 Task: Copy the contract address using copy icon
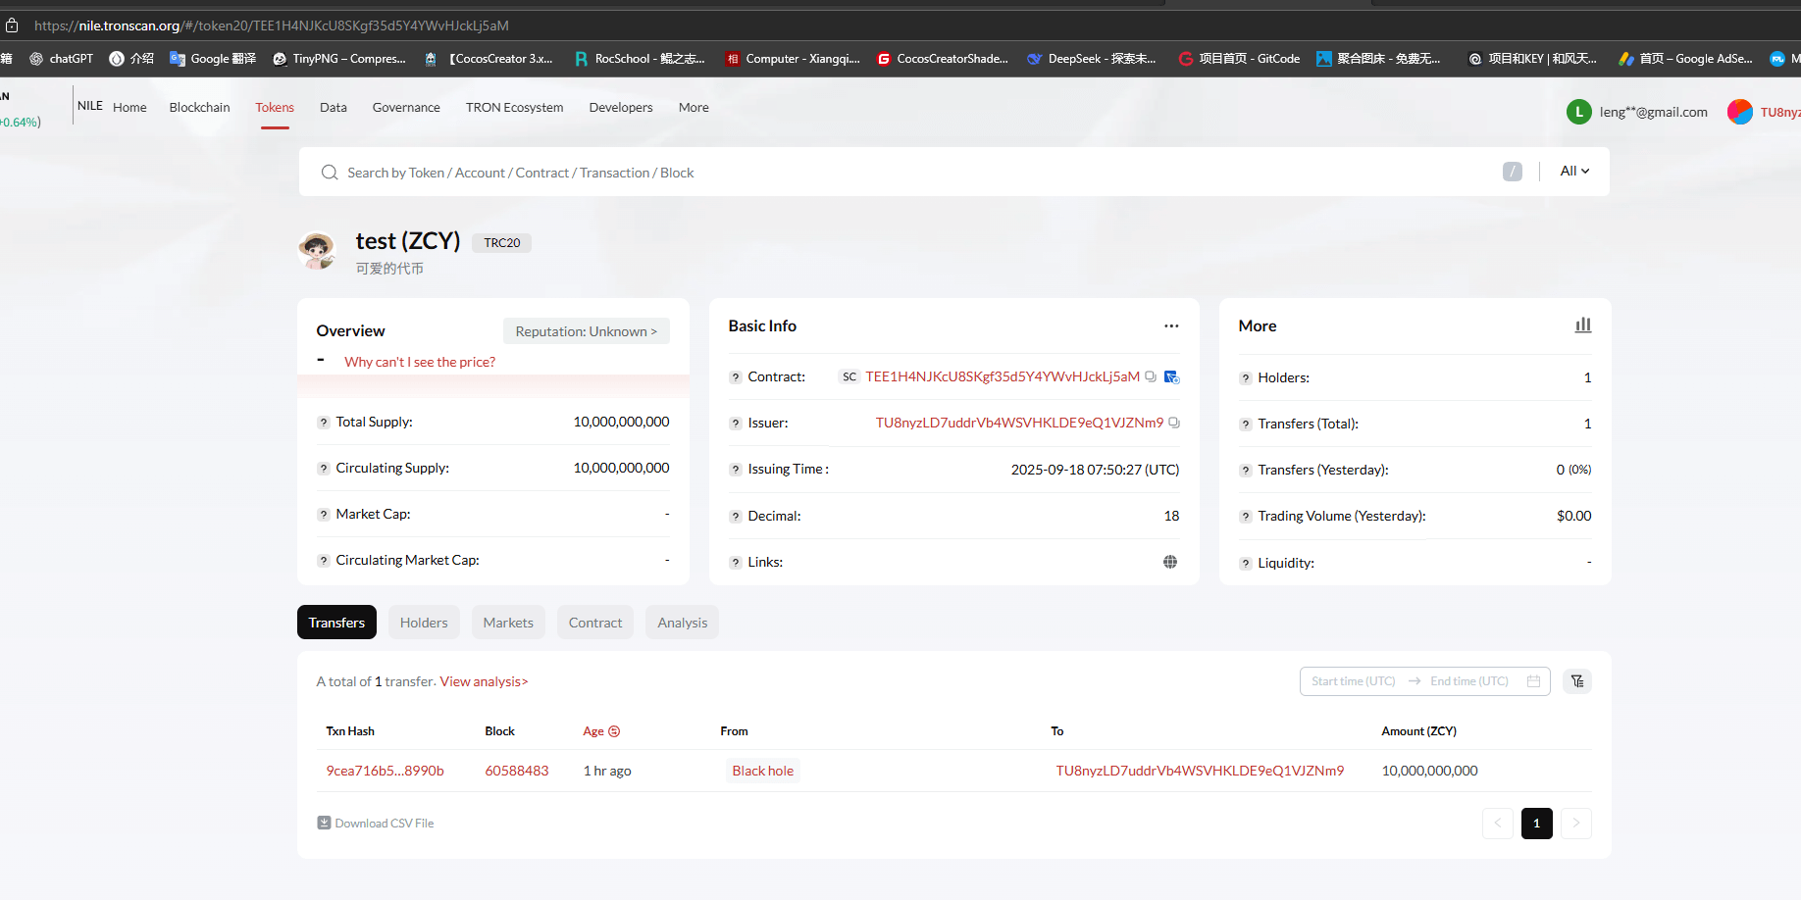(1151, 376)
